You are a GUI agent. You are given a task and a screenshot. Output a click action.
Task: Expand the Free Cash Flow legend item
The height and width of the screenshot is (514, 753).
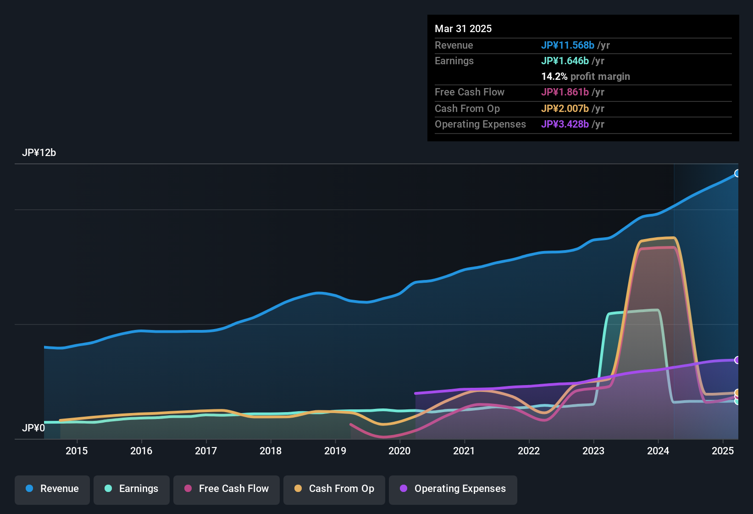tap(226, 489)
